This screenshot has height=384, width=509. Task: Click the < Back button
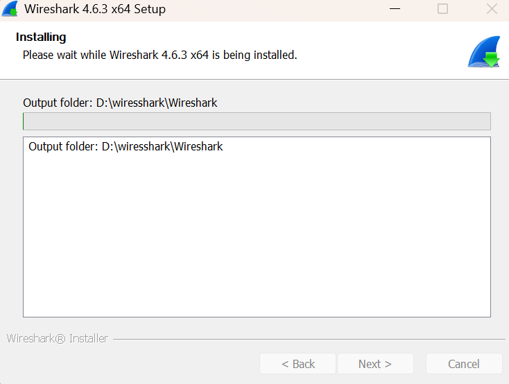click(297, 364)
